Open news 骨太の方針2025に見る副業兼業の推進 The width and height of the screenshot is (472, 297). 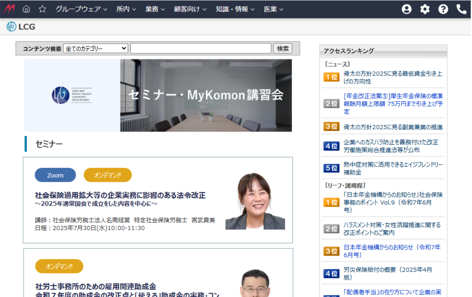393,127
